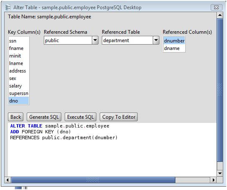
Task: Click Copy To Editor button
Action: click(x=119, y=117)
